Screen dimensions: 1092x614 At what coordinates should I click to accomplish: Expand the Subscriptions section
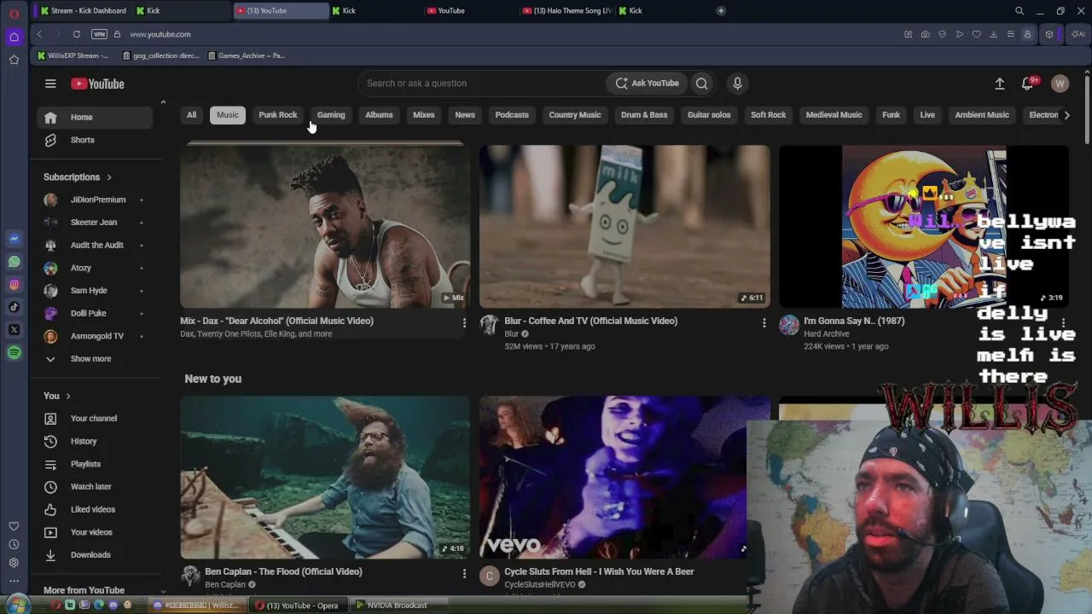point(78,177)
